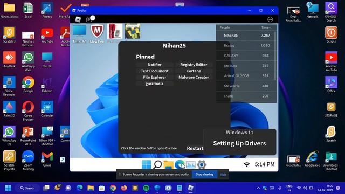
Task: Click the taskbar Search box
Action: (x=27, y=188)
